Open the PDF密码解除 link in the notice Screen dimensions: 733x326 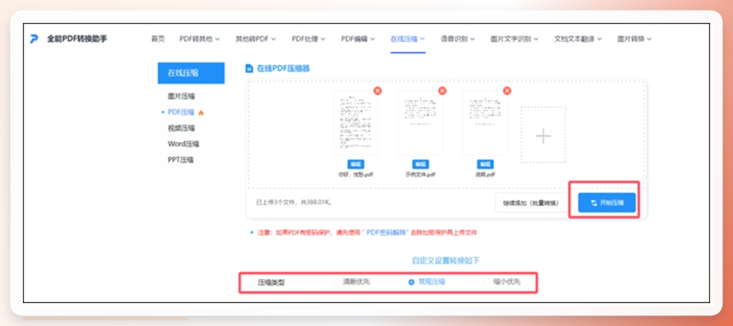click(x=388, y=232)
